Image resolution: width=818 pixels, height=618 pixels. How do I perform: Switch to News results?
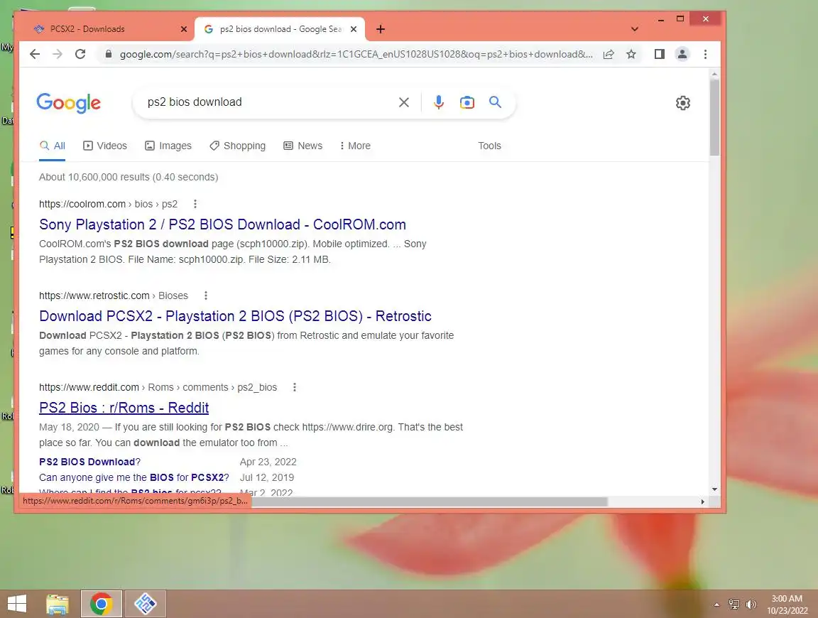(302, 146)
